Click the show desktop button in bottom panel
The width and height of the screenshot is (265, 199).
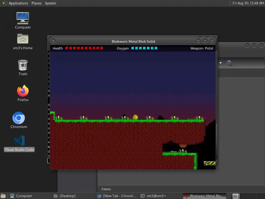3,196
